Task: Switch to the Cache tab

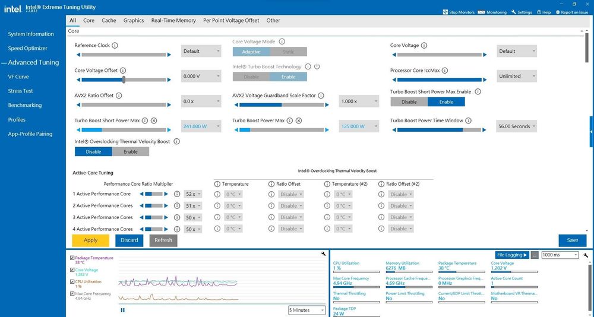Action: [x=109, y=20]
